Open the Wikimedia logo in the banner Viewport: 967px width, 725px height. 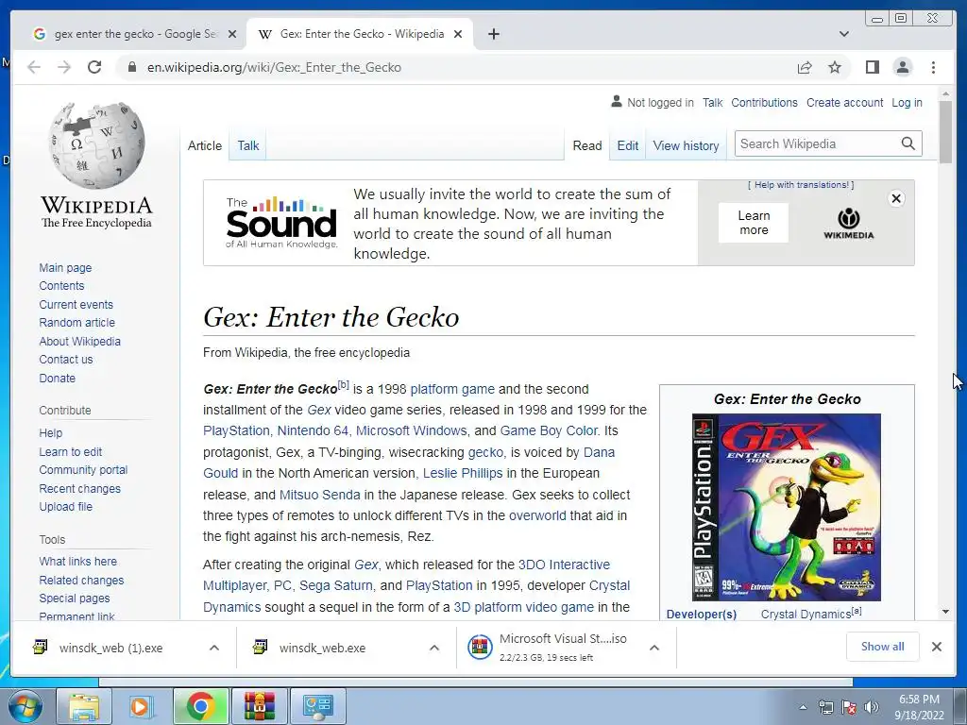pos(849,223)
